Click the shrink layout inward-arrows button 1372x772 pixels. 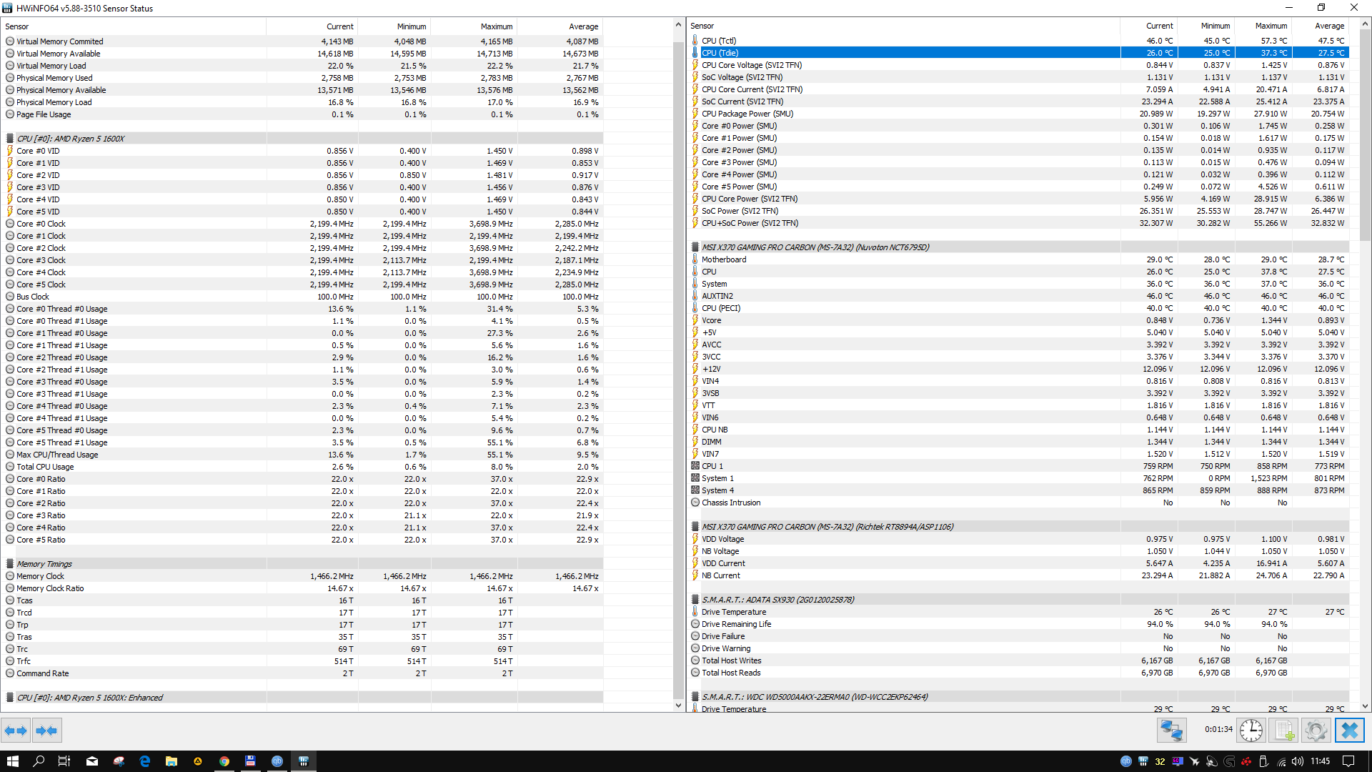pyautogui.click(x=46, y=731)
